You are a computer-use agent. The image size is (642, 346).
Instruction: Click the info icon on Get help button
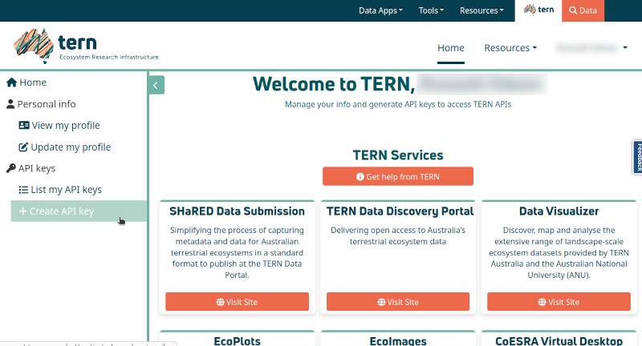click(360, 177)
